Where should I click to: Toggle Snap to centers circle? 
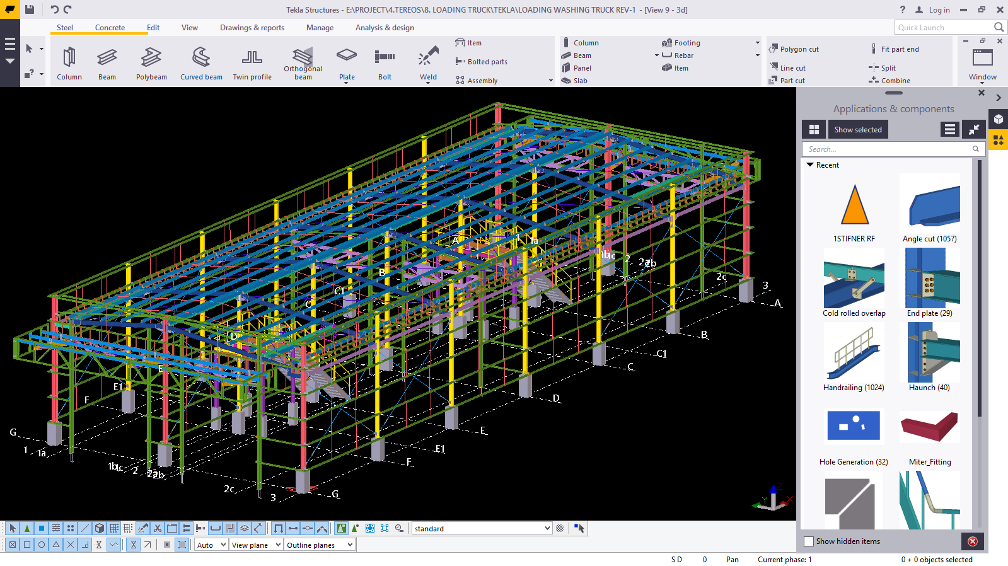tap(42, 545)
